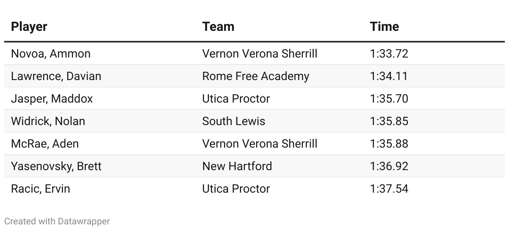The image size is (509, 231).
Task: Click the 1:33.72 time value
Action: tap(389, 54)
